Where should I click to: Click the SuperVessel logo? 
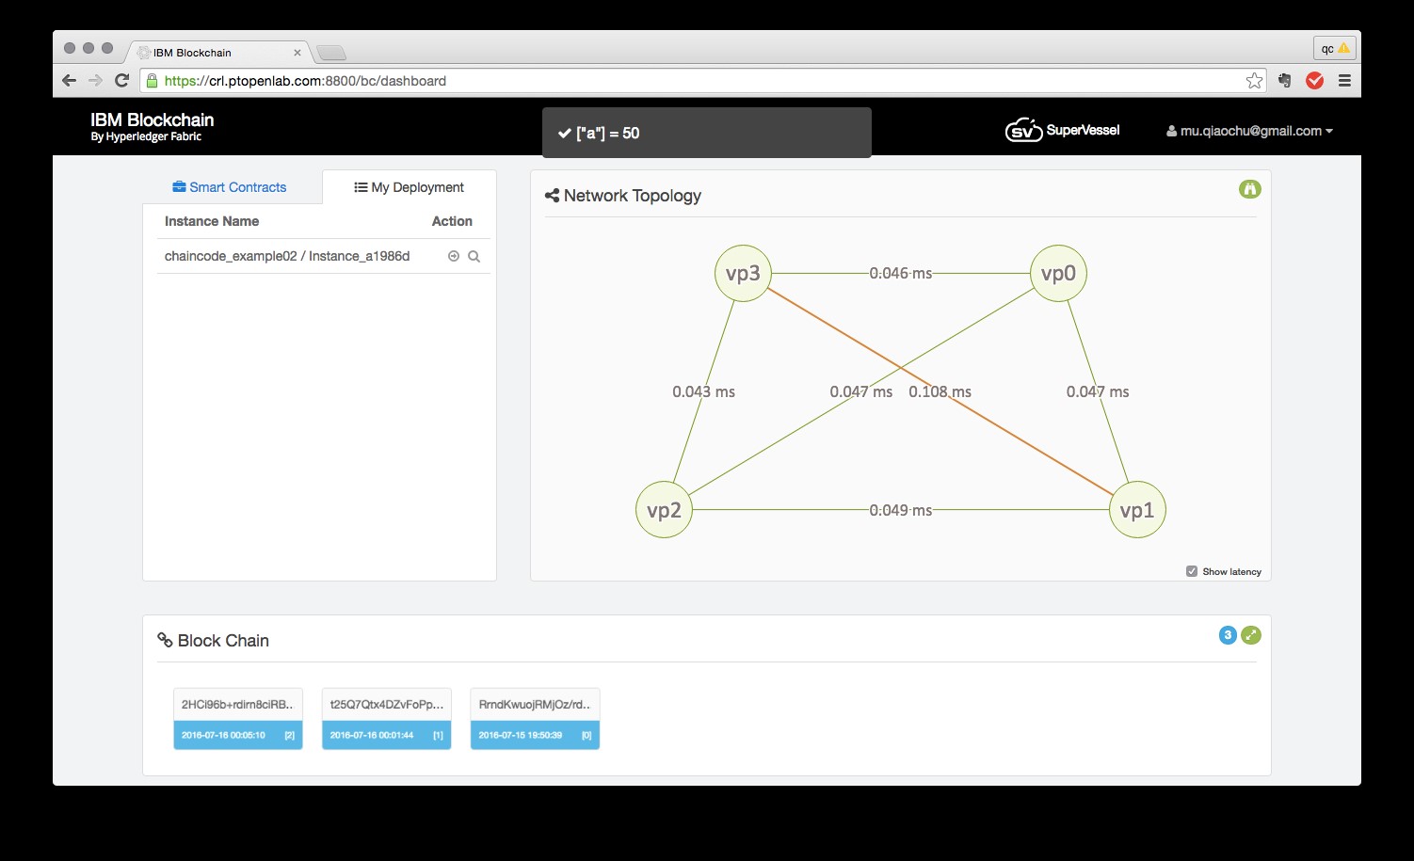pos(1062,130)
